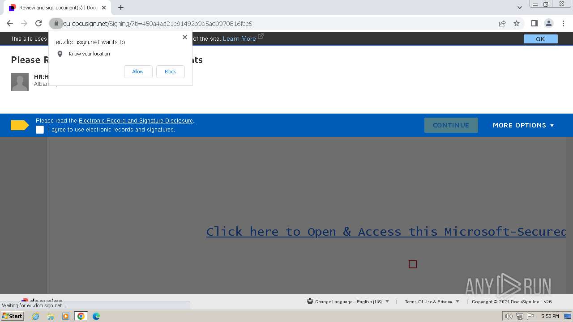
Task: Open the site info lock icon
Action: (56, 23)
